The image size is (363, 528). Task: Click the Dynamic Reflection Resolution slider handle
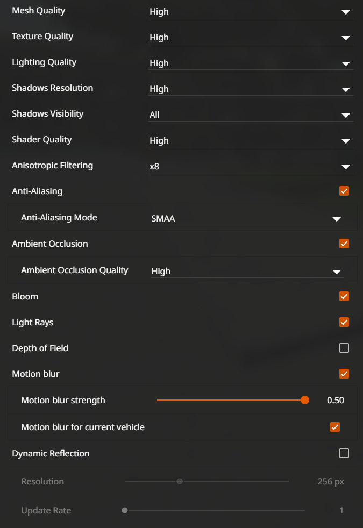[180, 481]
